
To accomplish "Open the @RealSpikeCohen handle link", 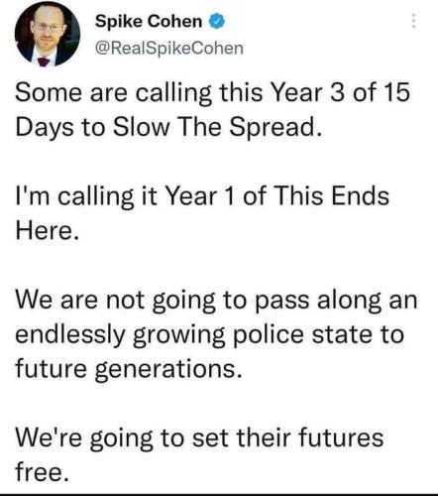I will (x=169, y=49).
